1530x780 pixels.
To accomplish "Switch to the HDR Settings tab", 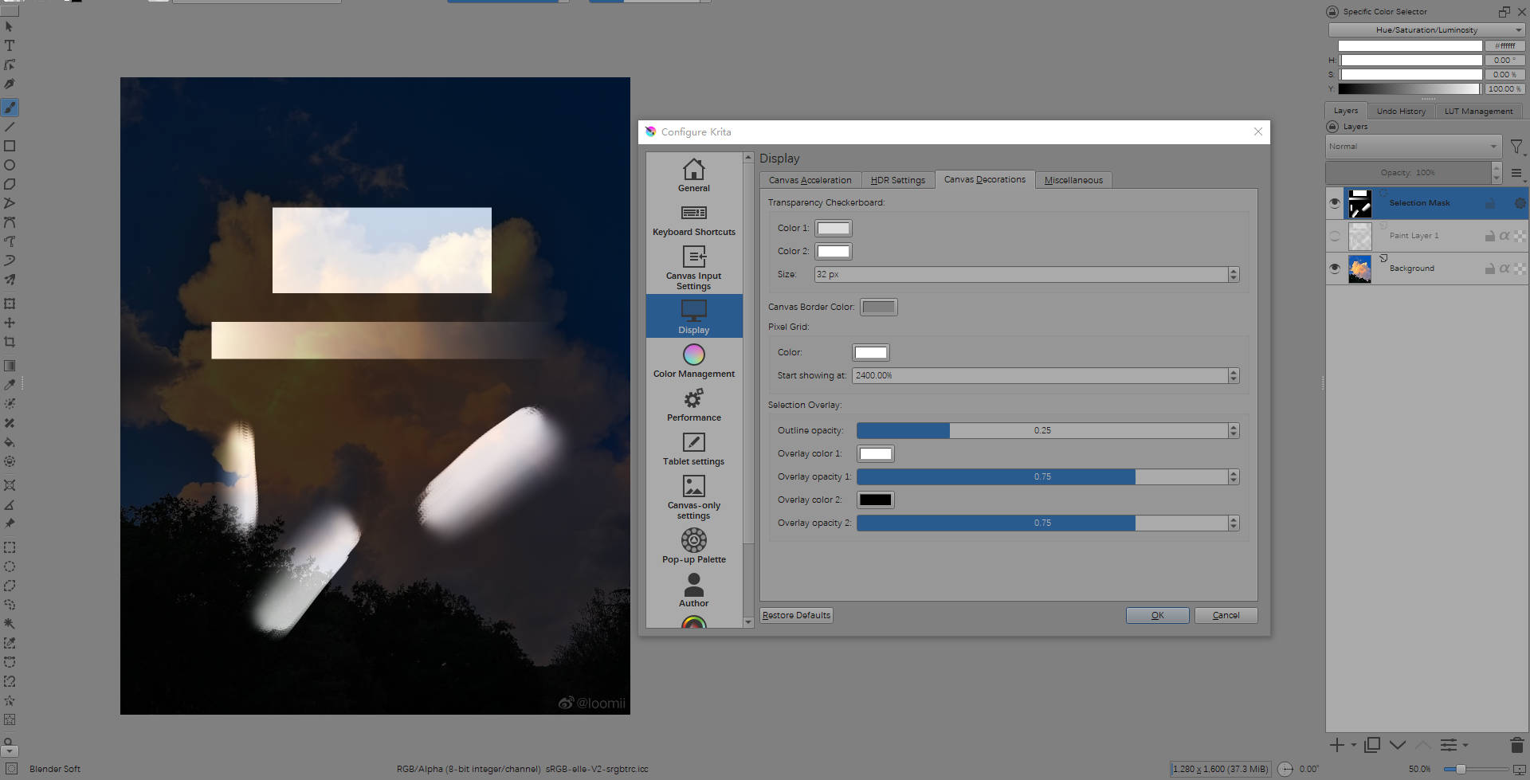I will click(x=897, y=180).
